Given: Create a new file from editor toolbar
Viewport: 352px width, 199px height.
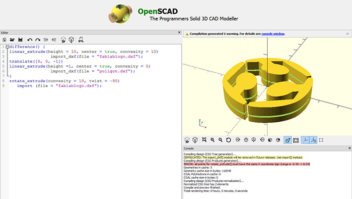Looking at the screenshot, I should [4, 40].
